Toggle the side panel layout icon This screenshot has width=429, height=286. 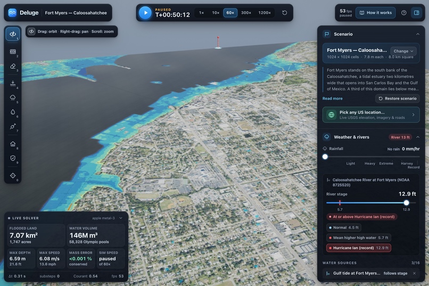point(417,13)
